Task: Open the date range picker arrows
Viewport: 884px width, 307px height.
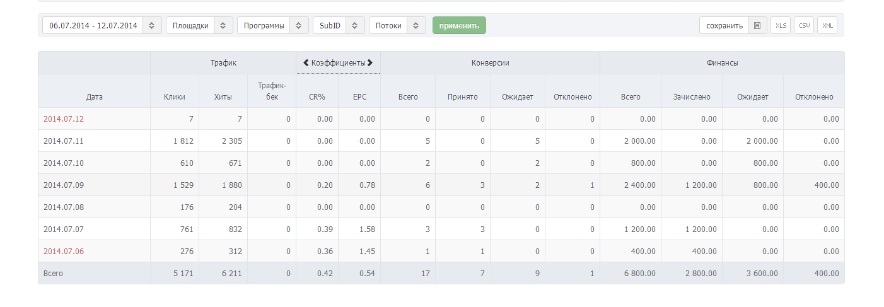Action: (x=152, y=26)
